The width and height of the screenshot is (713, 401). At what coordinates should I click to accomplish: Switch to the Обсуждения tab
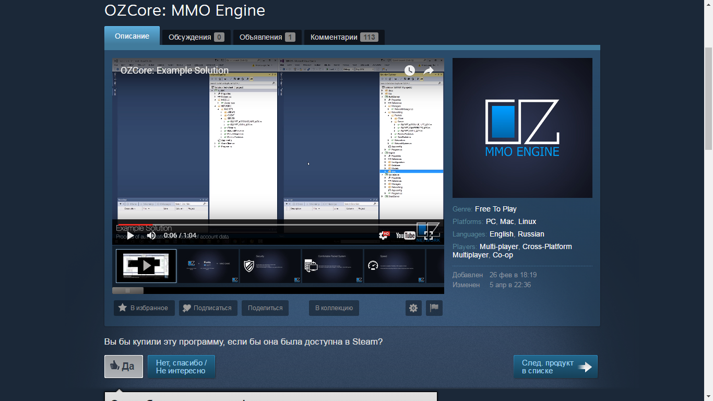[x=196, y=37]
